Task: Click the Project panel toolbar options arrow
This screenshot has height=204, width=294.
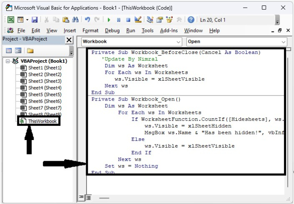Action: coord(71,51)
